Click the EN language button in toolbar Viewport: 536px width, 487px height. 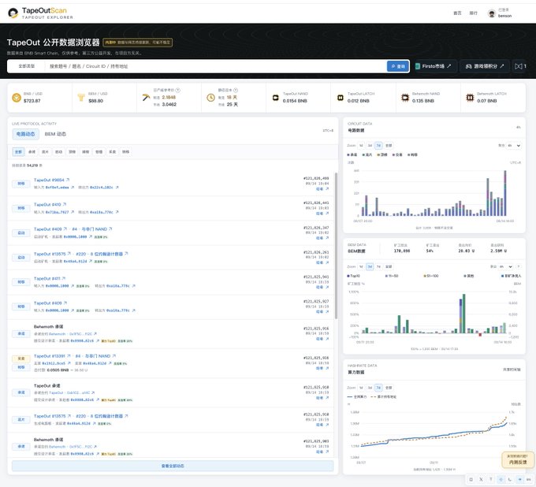point(529,479)
